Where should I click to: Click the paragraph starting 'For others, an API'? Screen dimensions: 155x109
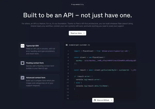click(x=78, y=25)
